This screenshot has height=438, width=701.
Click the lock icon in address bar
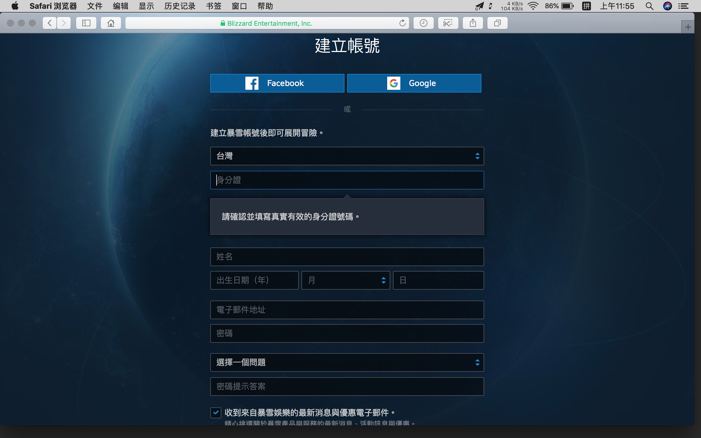click(223, 23)
